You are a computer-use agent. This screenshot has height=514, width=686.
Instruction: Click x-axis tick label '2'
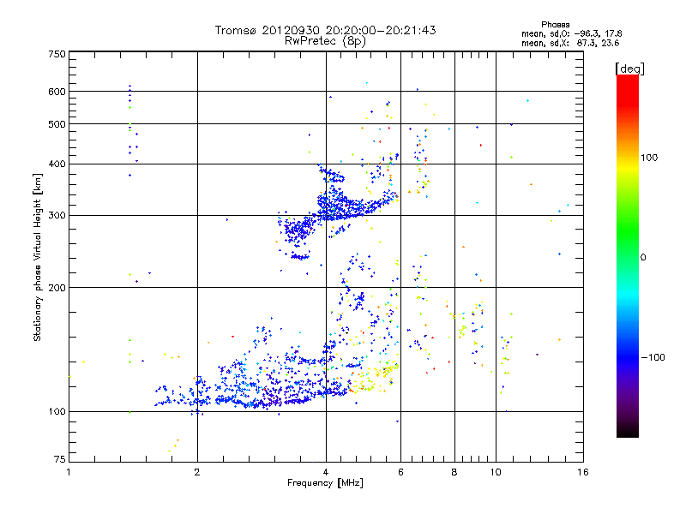tap(197, 472)
